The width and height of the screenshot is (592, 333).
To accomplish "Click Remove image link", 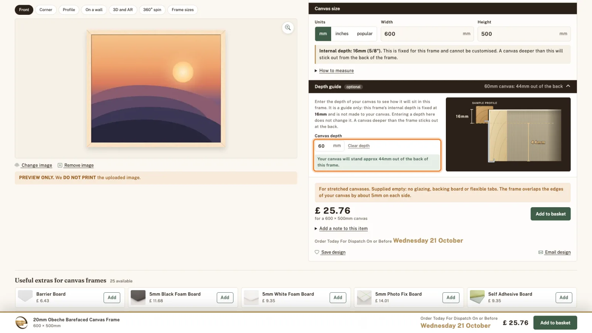I will (x=79, y=165).
